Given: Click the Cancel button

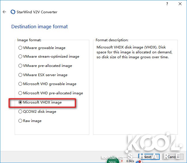Looking at the screenshot, I should tap(173, 157).
